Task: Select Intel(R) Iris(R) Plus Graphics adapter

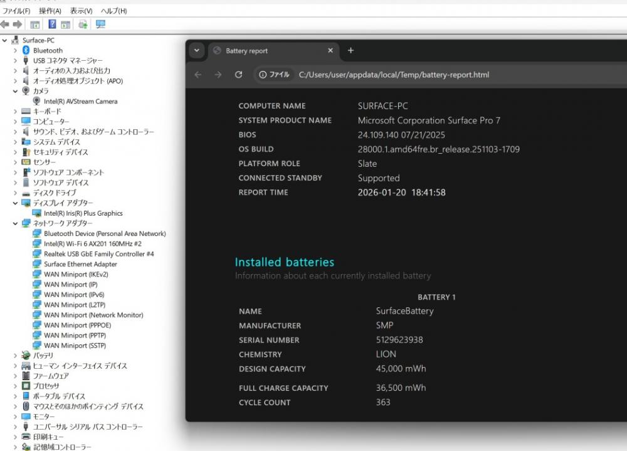Action: coord(83,213)
